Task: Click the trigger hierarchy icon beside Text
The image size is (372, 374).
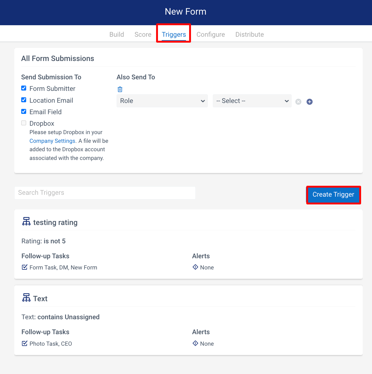Action: tap(26, 298)
